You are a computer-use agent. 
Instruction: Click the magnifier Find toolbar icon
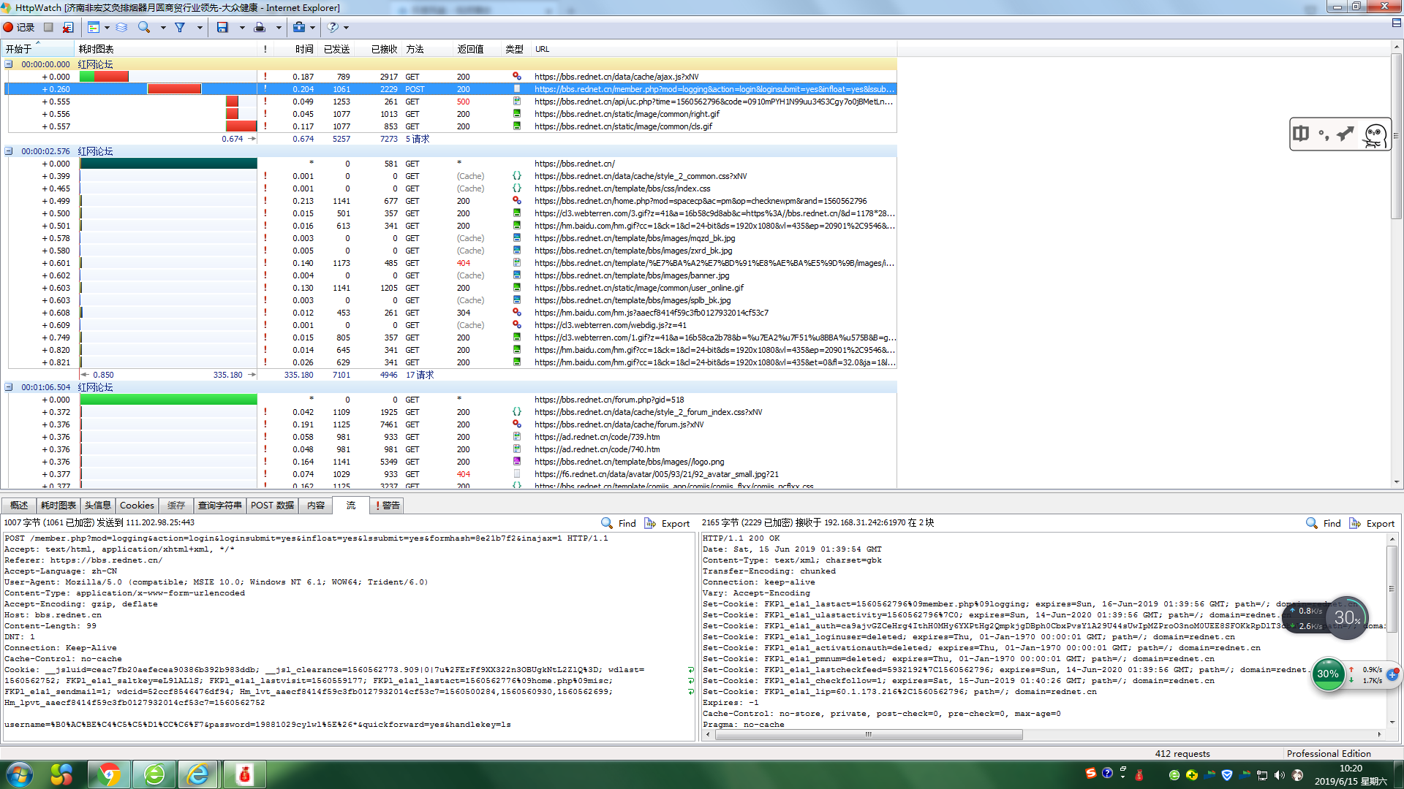coord(144,27)
